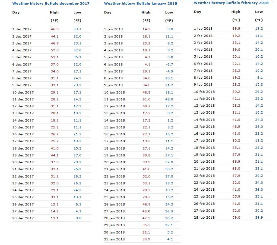Select the low value for 19 dec 2017
This screenshot has height=245, width=277.
(77, 155)
